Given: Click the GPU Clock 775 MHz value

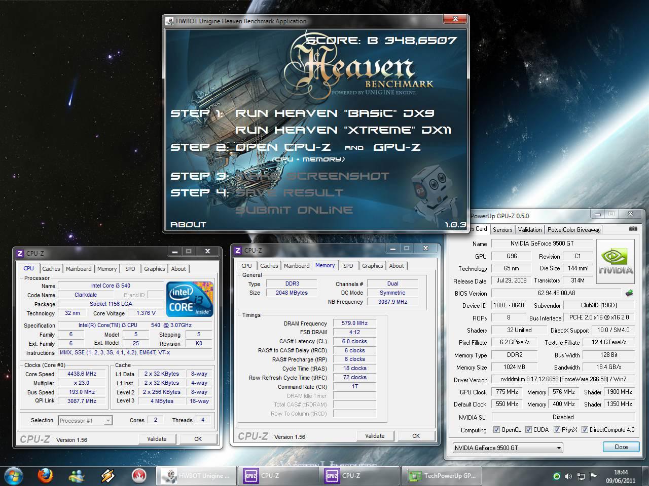Looking at the screenshot, I should coord(507,392).
